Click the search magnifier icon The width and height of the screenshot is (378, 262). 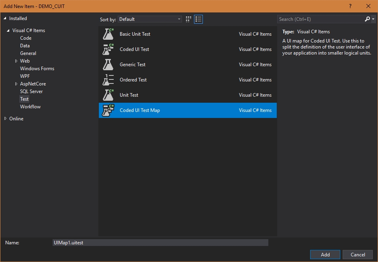pyautogui.click(x=367, y=19)
